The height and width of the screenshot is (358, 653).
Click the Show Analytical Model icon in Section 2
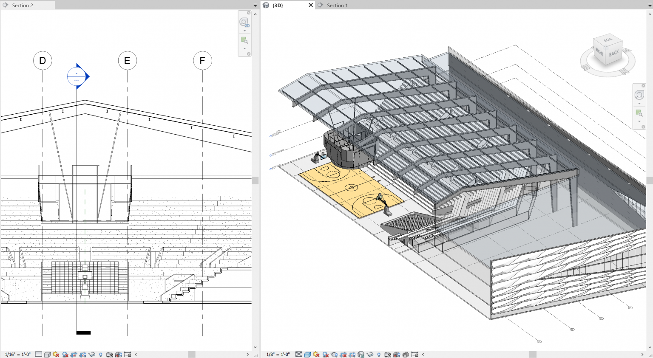tap(119, 354)
